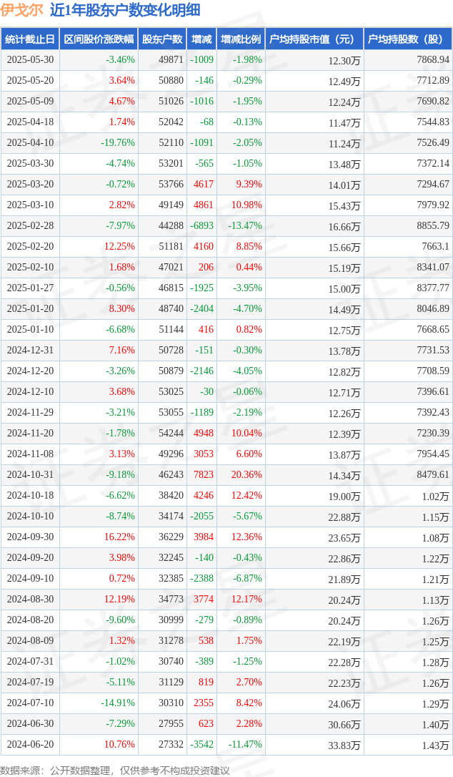453x777 pixels.
Task: Click the 数据来源 disclaimer text
Action: (x=115, y=771)
